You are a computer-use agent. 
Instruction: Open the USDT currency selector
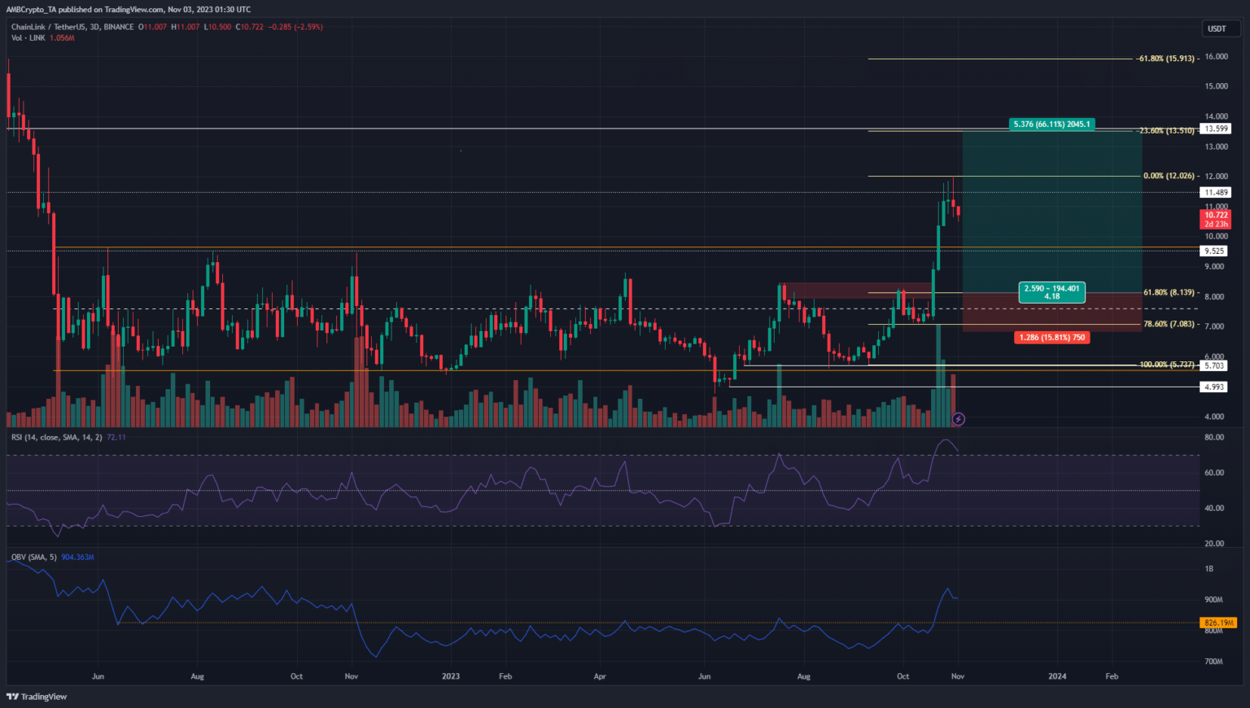click(x=1217, y=28)
